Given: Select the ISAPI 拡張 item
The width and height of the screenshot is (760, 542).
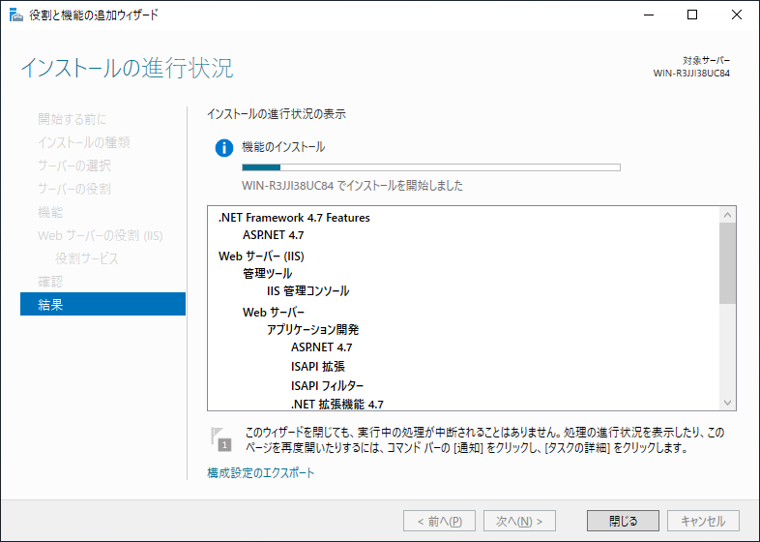Looking at the screenshot, I should [x=317, y=367].
